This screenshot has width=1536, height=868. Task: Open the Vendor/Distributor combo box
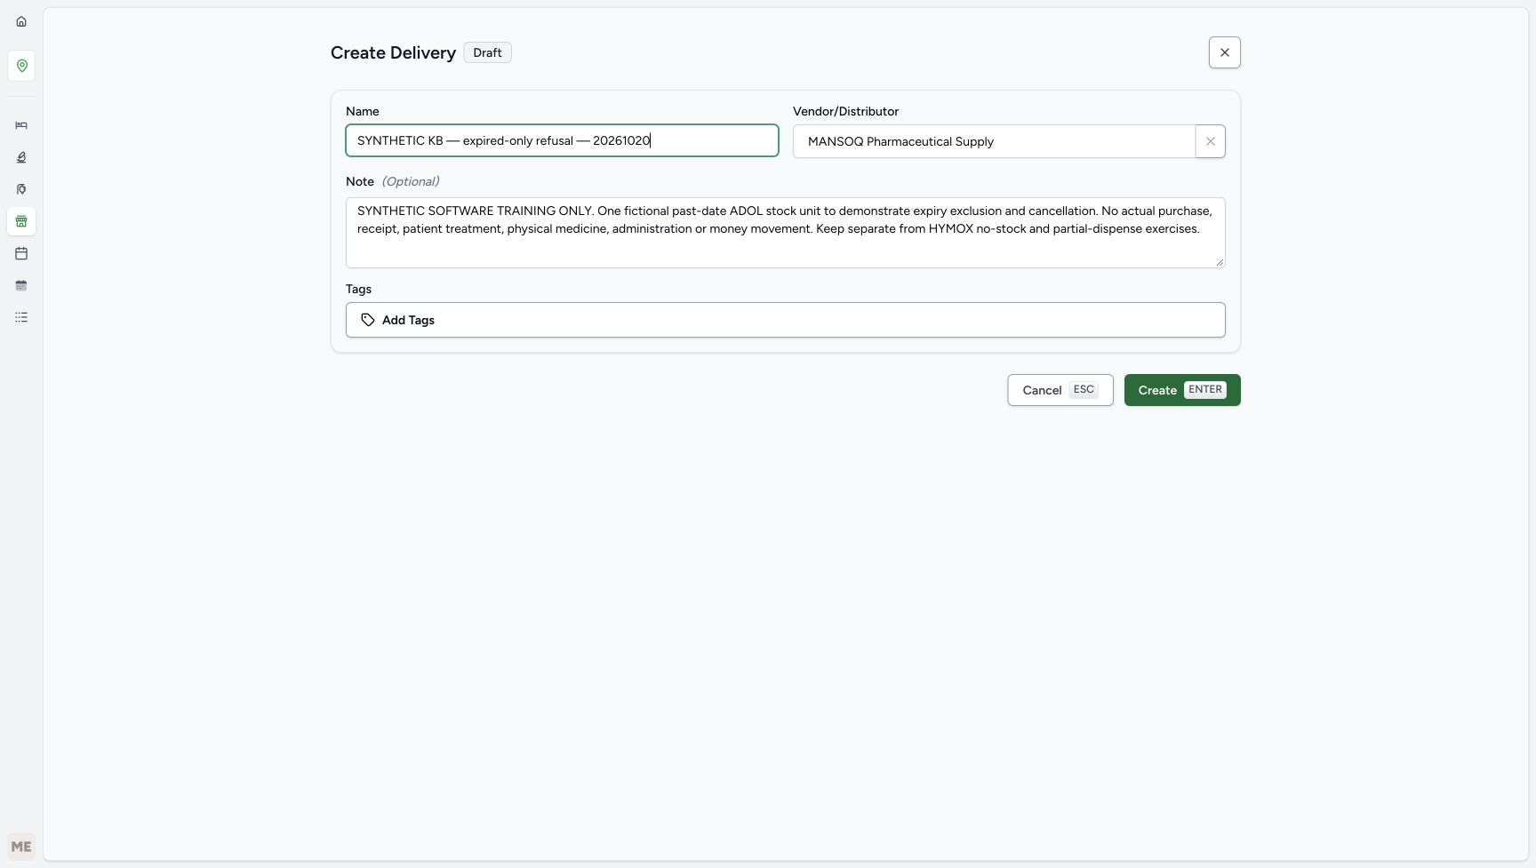pos(994,141)
